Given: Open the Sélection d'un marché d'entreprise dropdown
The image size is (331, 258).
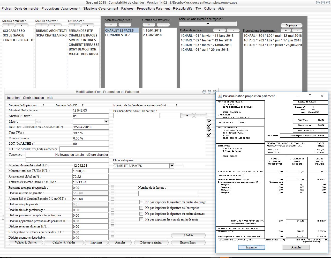Looking at the screenshot, I should click(208, 24).
